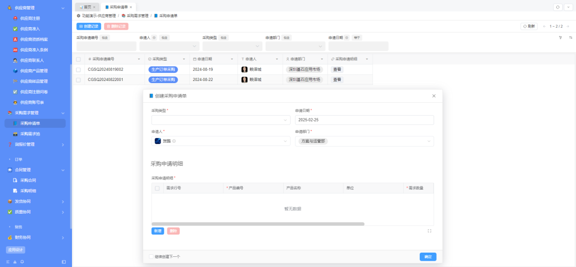
Task: Click the 新增 button under the detail table
Action: pos(157,231)
